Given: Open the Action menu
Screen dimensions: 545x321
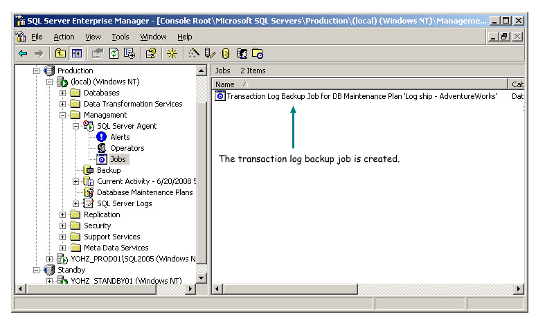Looking at the screenshot, I should pyautogui.click(x=64, y=37).
